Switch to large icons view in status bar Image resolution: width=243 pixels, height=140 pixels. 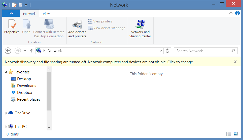236,134
